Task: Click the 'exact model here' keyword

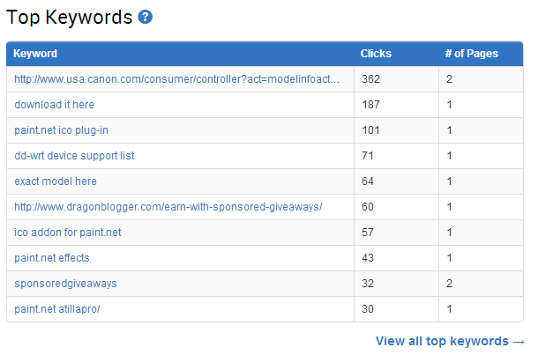Action: (x=56, y=181)
